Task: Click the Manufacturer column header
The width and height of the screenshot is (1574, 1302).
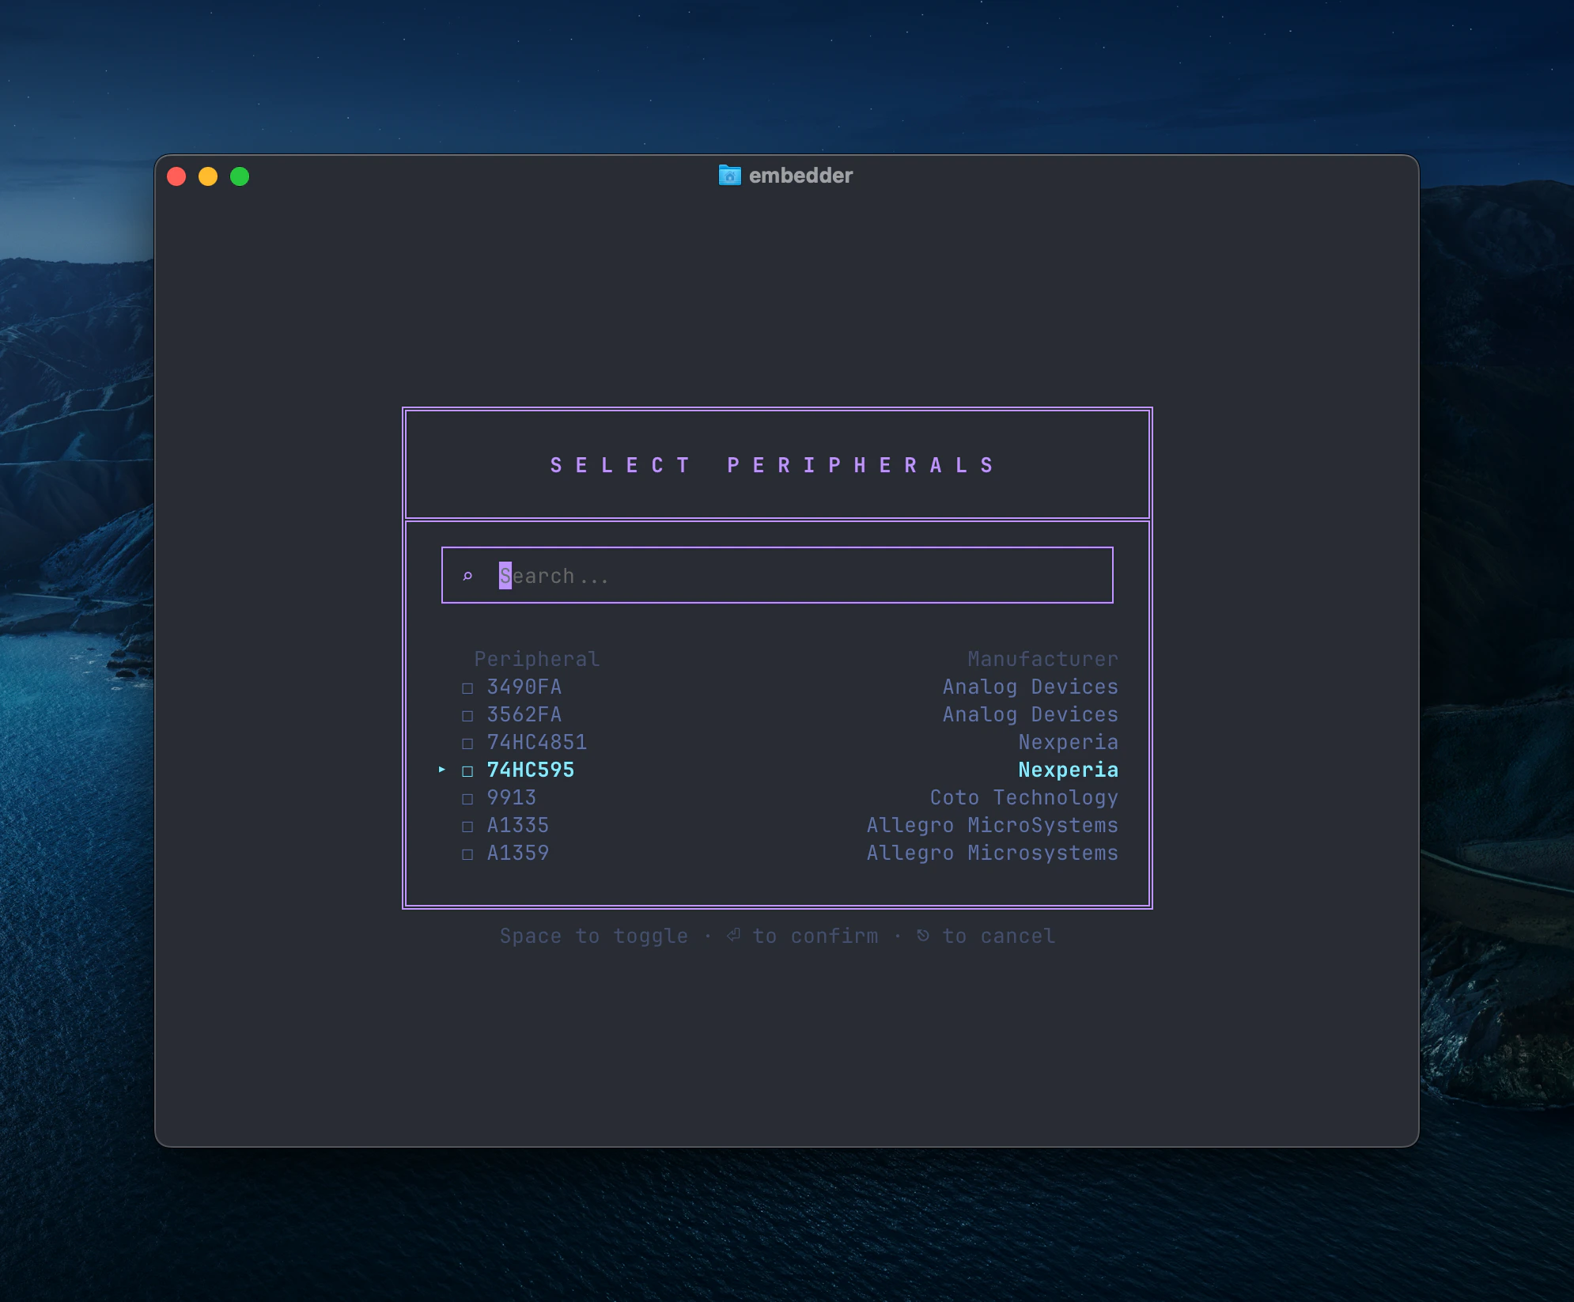Action: [x=1042, y=659]
